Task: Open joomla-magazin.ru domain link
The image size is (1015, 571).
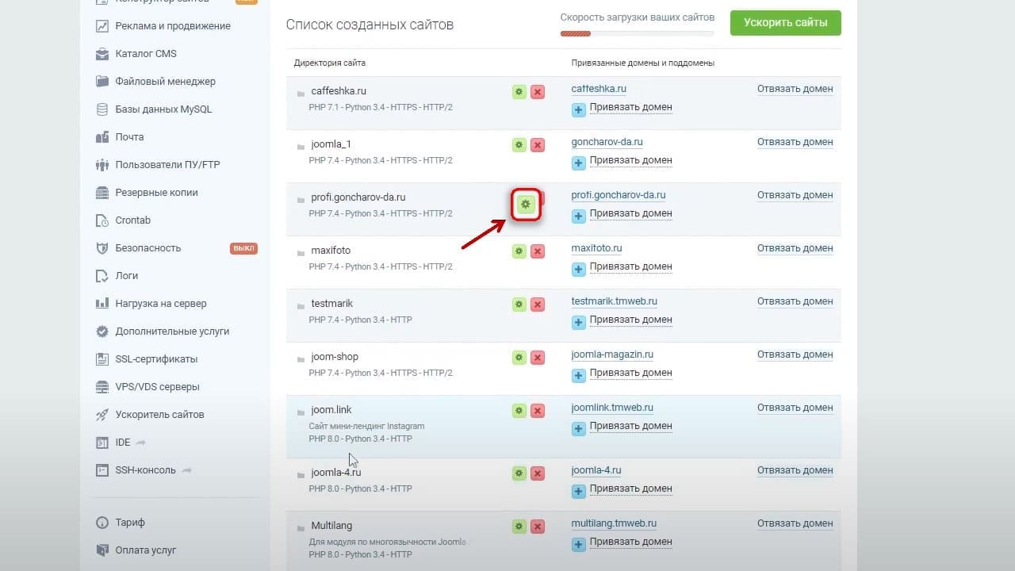Action: (612, 354)
